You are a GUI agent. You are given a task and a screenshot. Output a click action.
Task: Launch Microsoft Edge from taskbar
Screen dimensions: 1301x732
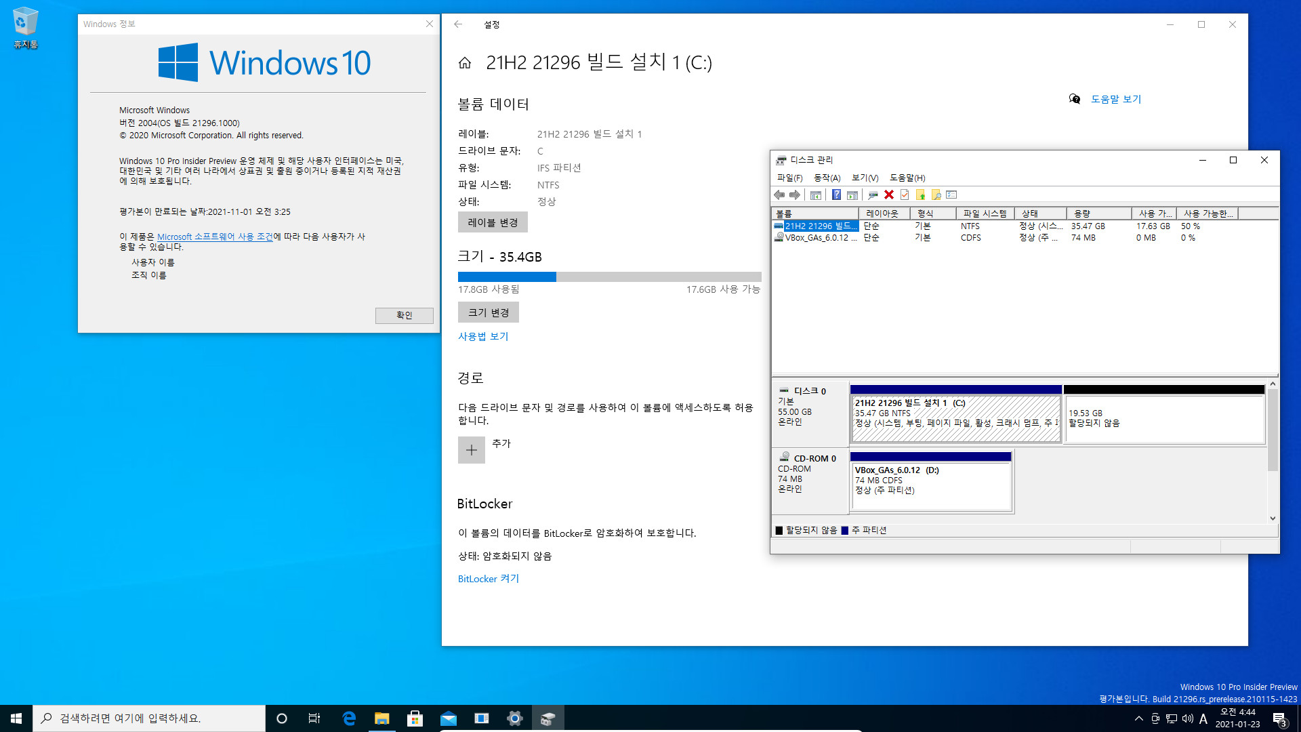[x=349, y=718]
